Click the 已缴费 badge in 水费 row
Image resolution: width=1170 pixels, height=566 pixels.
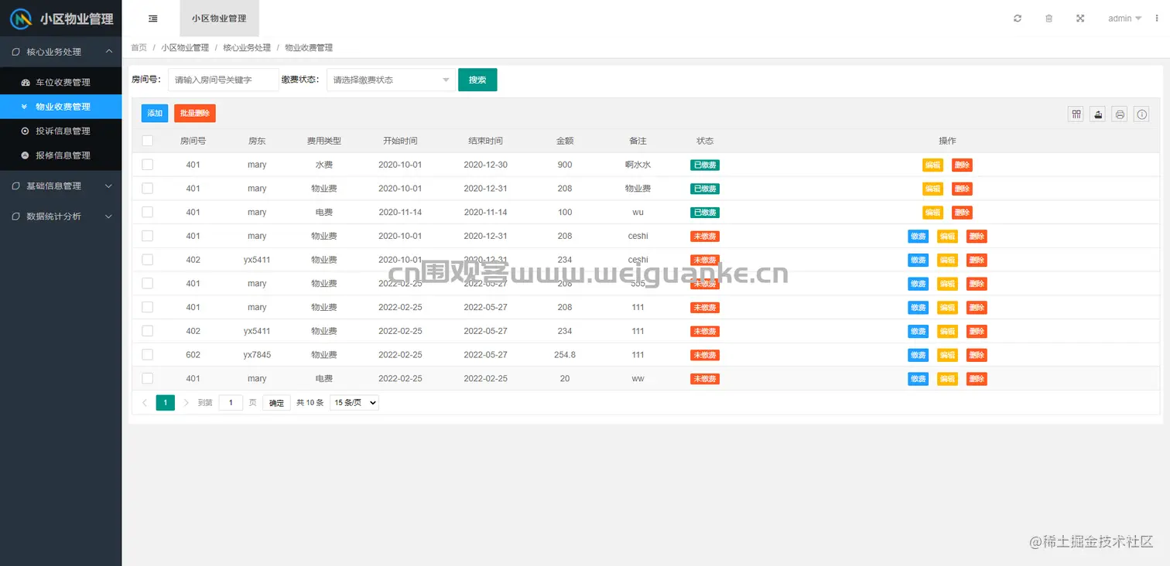point(705,165)
